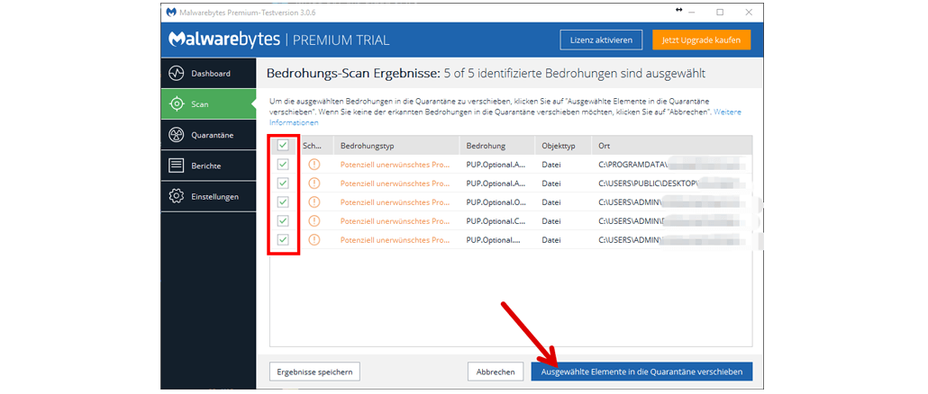
Task: Click the Abbrechen button
Action: point(496,372)
